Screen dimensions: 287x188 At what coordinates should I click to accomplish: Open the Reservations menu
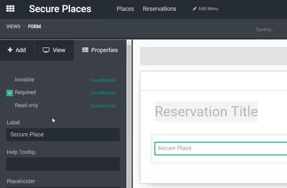[159, 9]
